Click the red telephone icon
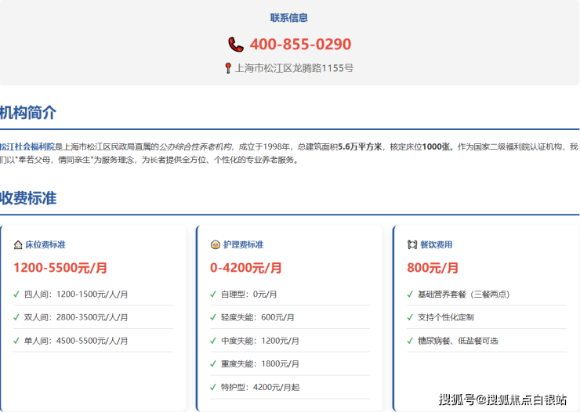580x412 pixels. click(236, 45)
